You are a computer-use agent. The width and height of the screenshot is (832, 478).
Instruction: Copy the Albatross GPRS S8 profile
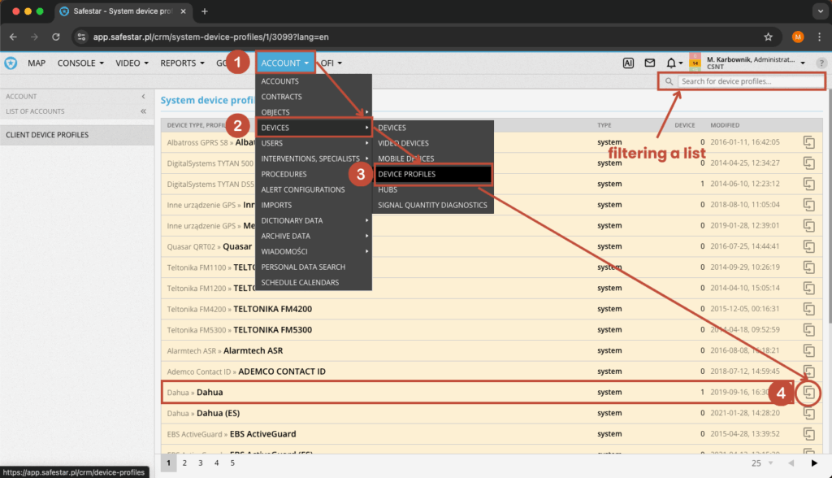808,142
